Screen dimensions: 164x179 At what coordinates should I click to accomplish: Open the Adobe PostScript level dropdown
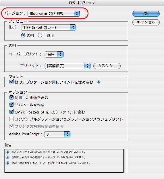(x=57, y=134)
